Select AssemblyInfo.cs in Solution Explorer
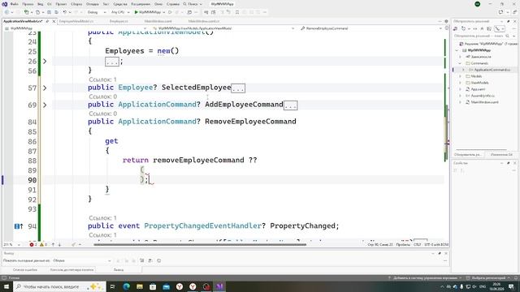The width and height of the screenshot is (520, 292). [483, 96]
